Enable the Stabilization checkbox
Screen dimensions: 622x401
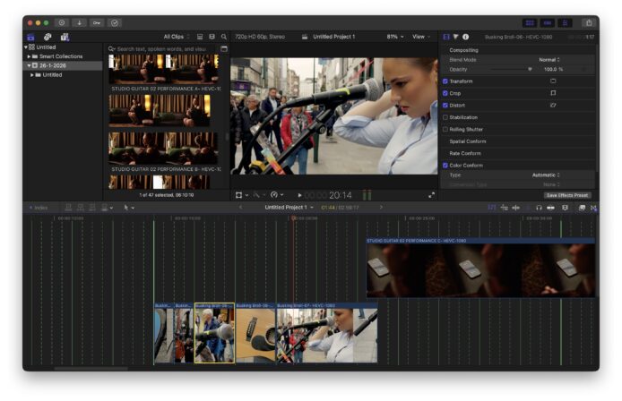445,117
